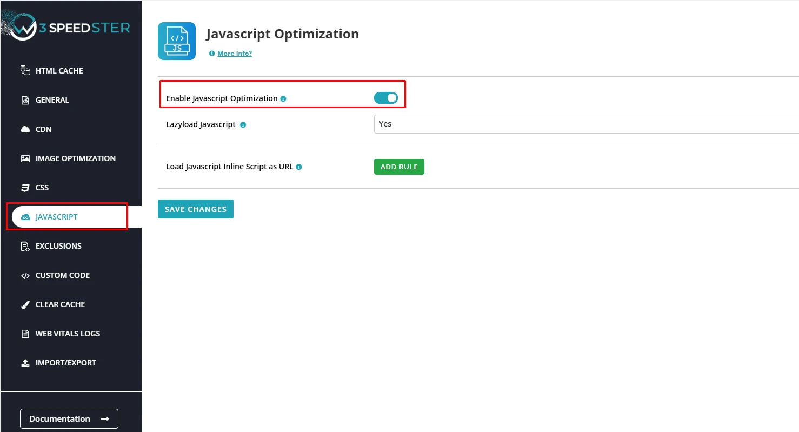The width and height of the screenshot is (799, 432).
Task: Select the Custom Code angle-brackets icon
Action: (25, 275)
